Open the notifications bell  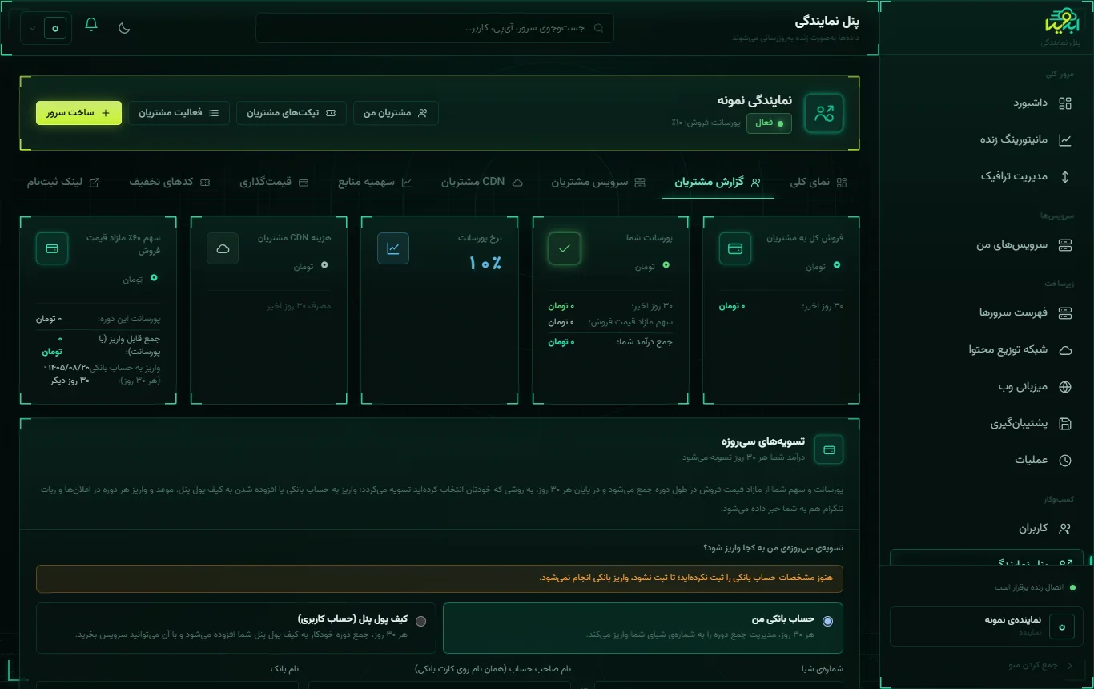pyautogui.click(x=91, y=25)
